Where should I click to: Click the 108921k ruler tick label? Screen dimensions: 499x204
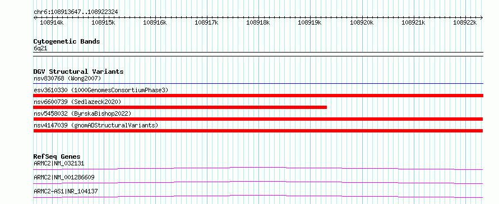tap(413, 22)
